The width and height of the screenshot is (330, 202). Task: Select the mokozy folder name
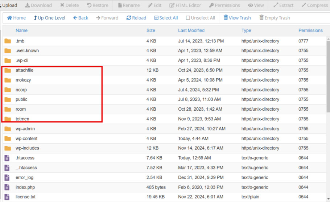click(23, 80)
